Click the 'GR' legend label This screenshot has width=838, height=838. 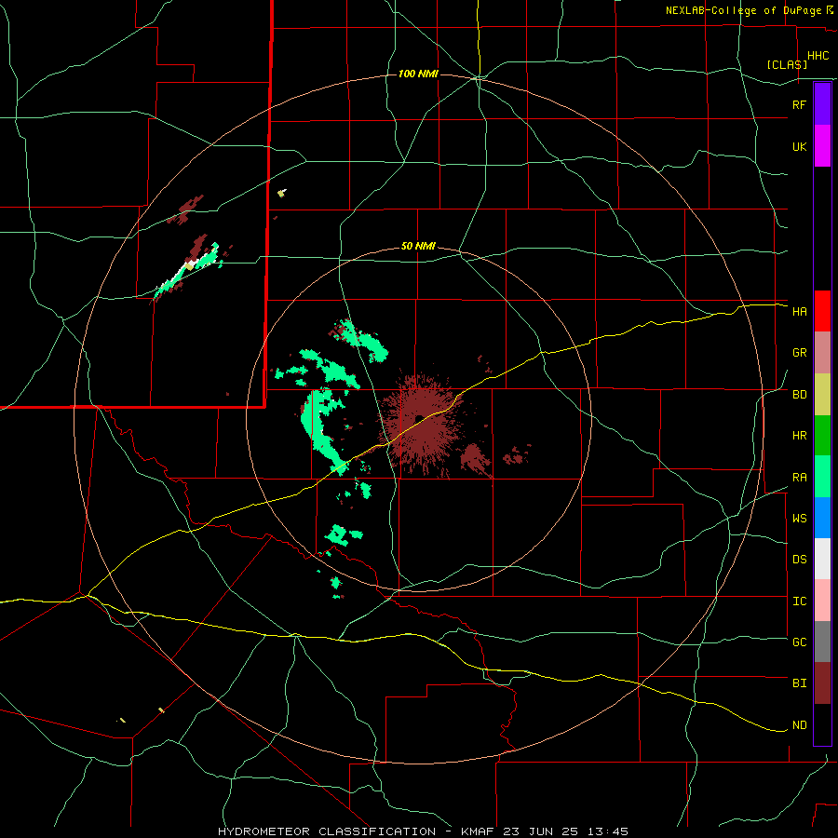coord(799,353)
